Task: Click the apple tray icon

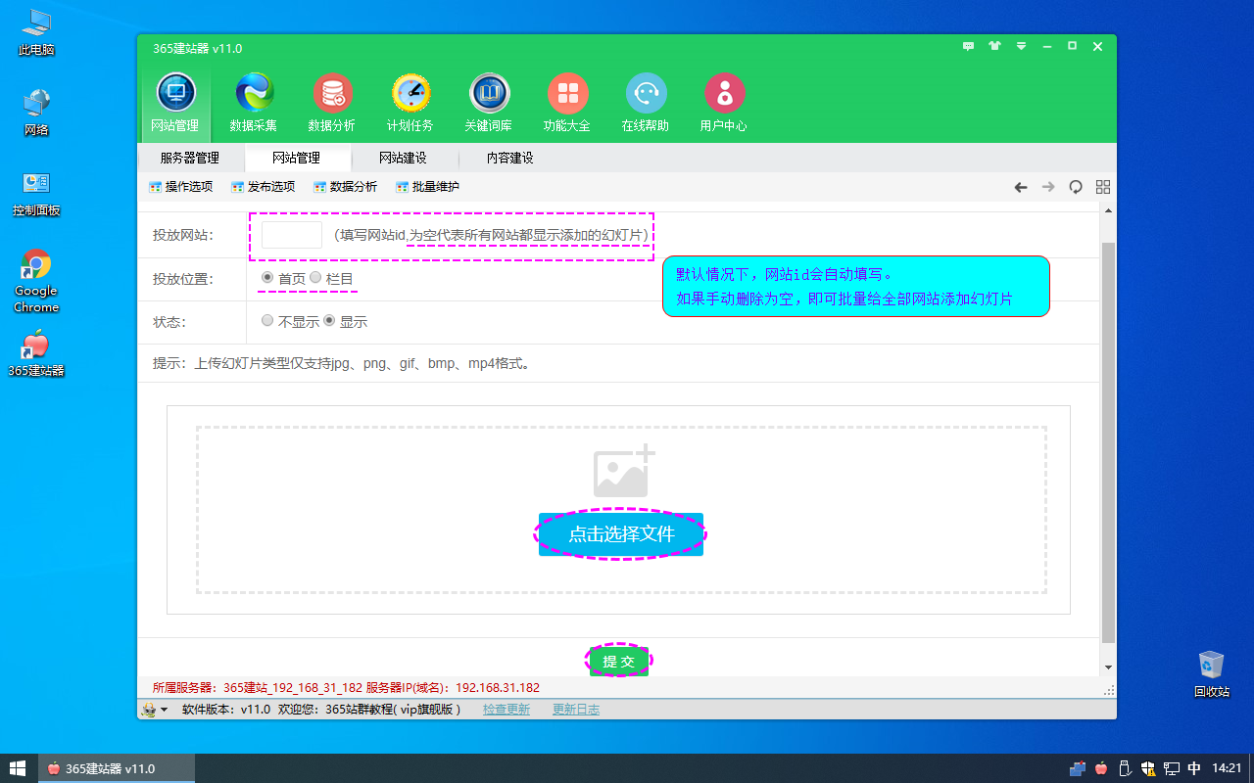Action: 1101,768
